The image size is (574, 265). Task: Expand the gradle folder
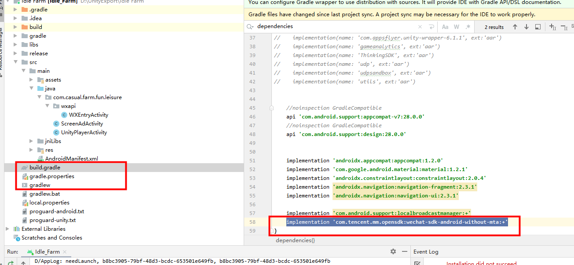[15, 36]
